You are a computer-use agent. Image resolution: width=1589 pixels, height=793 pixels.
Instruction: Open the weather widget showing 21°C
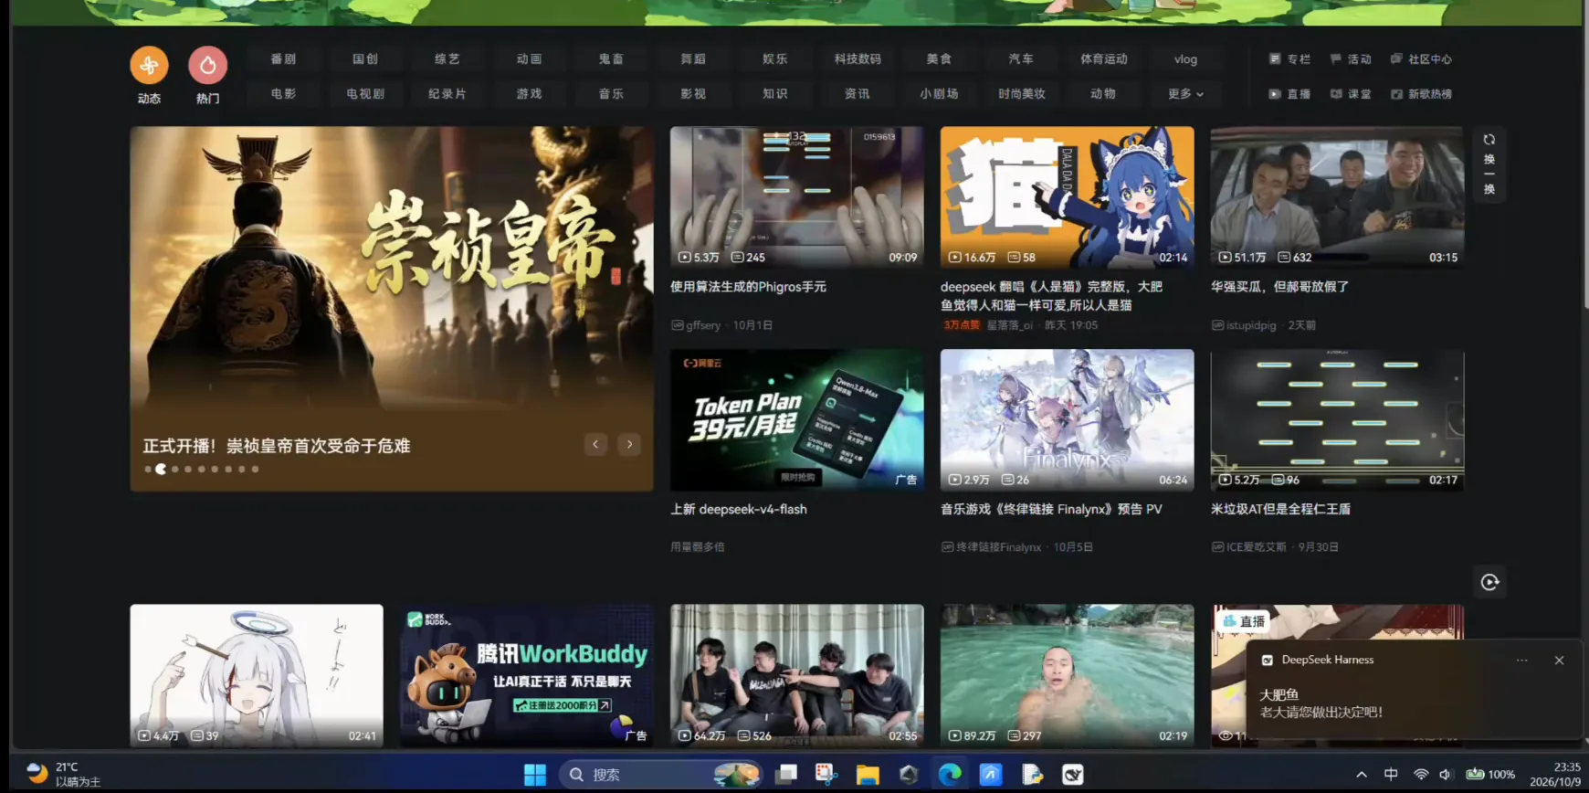pos(64,775)
